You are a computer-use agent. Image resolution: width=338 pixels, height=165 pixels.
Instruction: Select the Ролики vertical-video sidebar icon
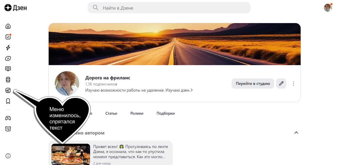(8, 79)
